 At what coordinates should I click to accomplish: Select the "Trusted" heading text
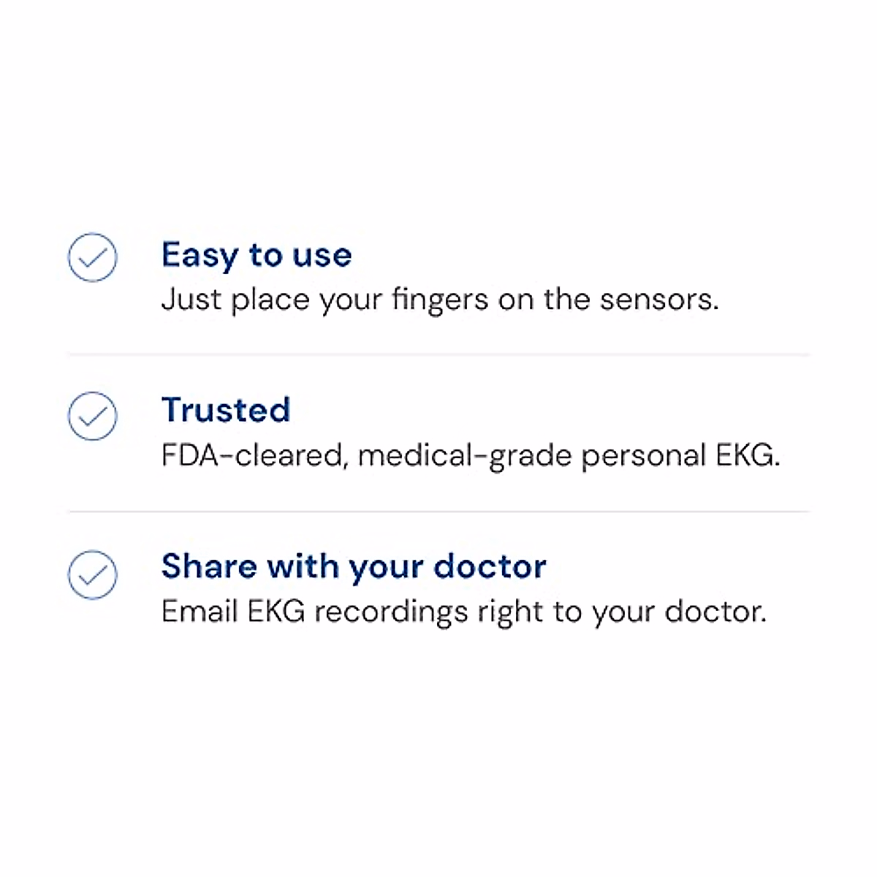coord(226,410)
